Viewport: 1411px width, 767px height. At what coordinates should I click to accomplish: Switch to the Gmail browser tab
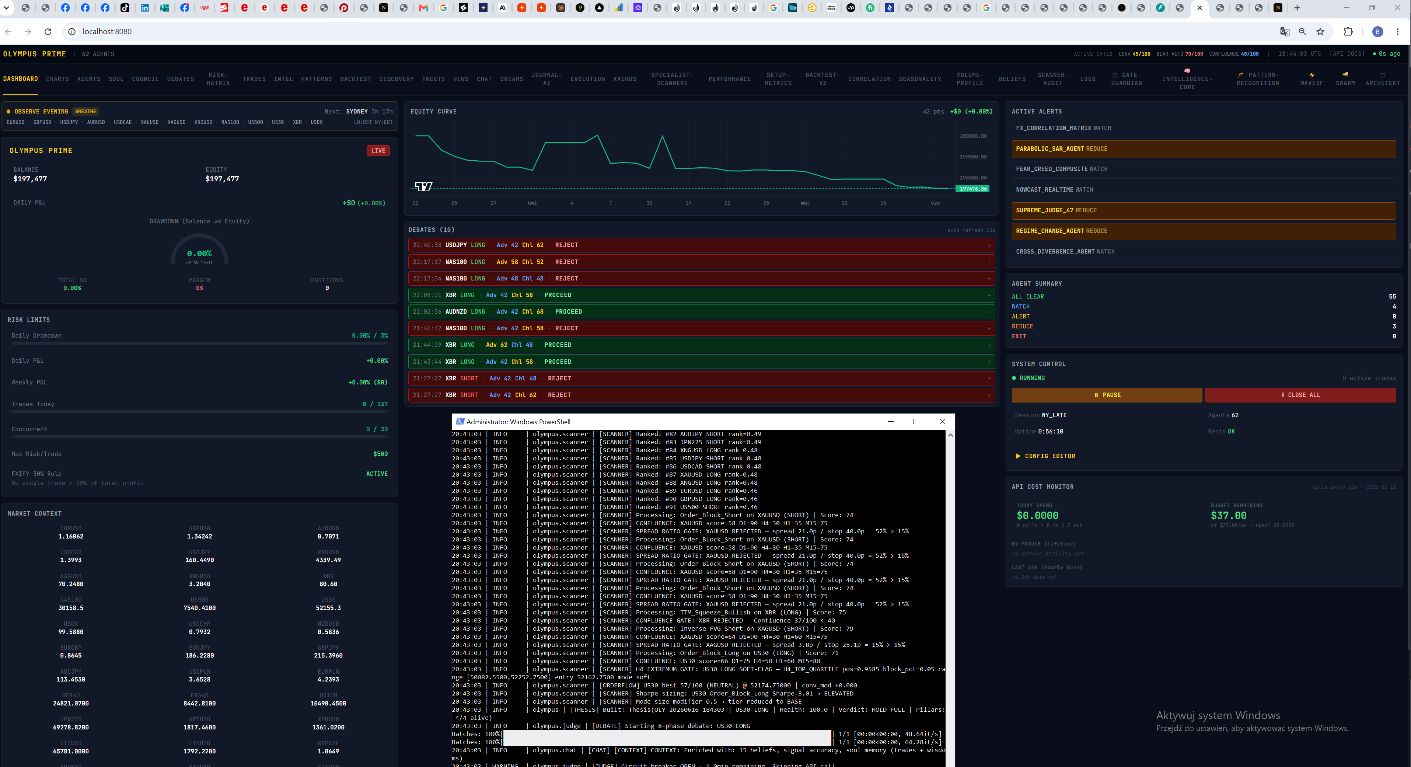[x=423, y=8]
